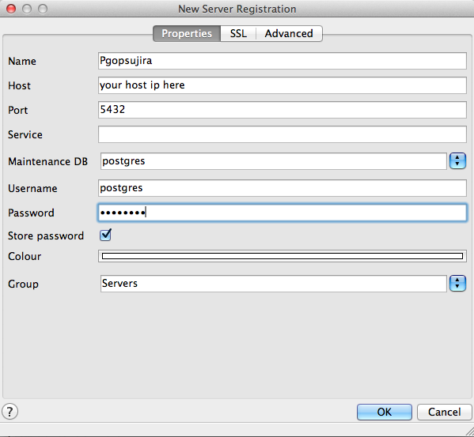Click the Host input field
This screenshot has width=474, height=437.
(283, 85)
